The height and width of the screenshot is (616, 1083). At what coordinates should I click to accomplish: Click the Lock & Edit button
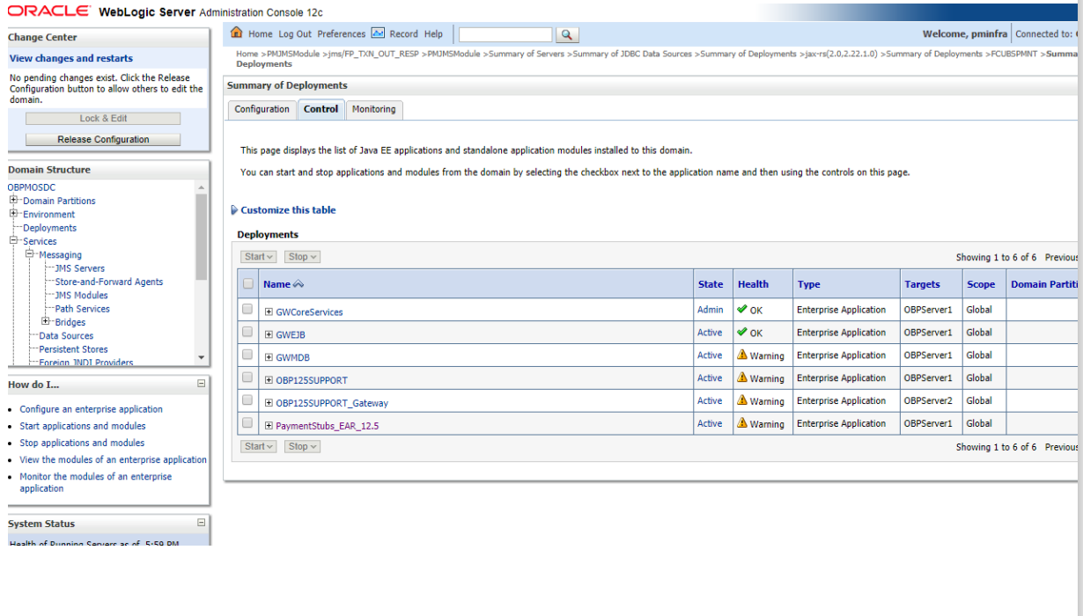click(102, 118)
